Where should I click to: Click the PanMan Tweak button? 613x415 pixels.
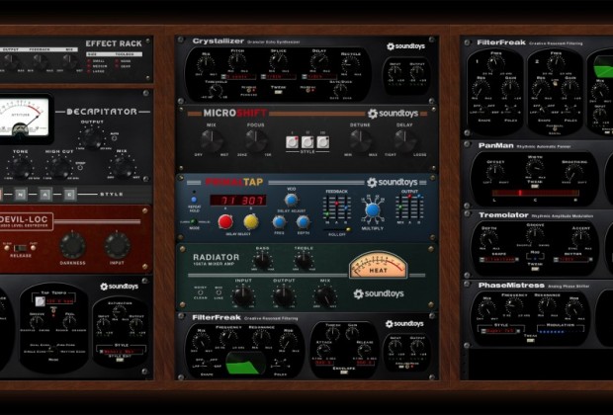(535, 187)
